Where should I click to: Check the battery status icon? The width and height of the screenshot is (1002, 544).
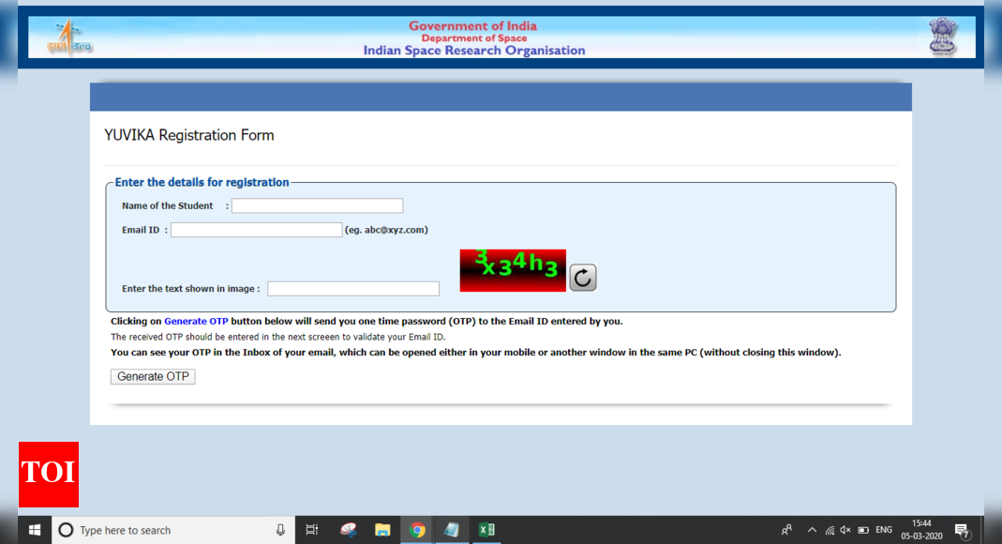[863, 530]
